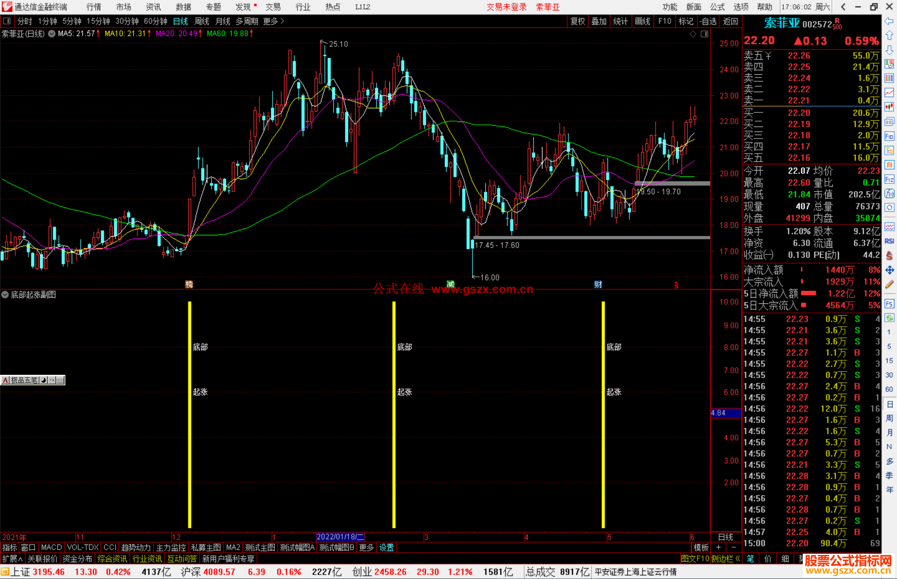Click the 减 marker on the chart
The height and width of the screenshot is (579, 897).
click(451, 284)
